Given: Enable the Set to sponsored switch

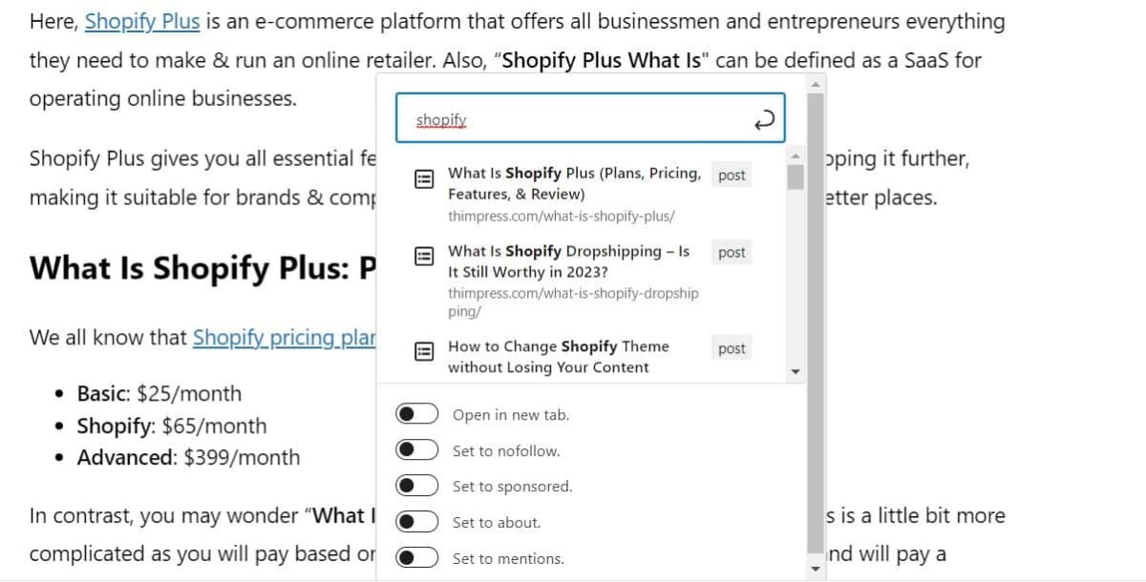Looking at the screenshot, I should tap(417, 485).
